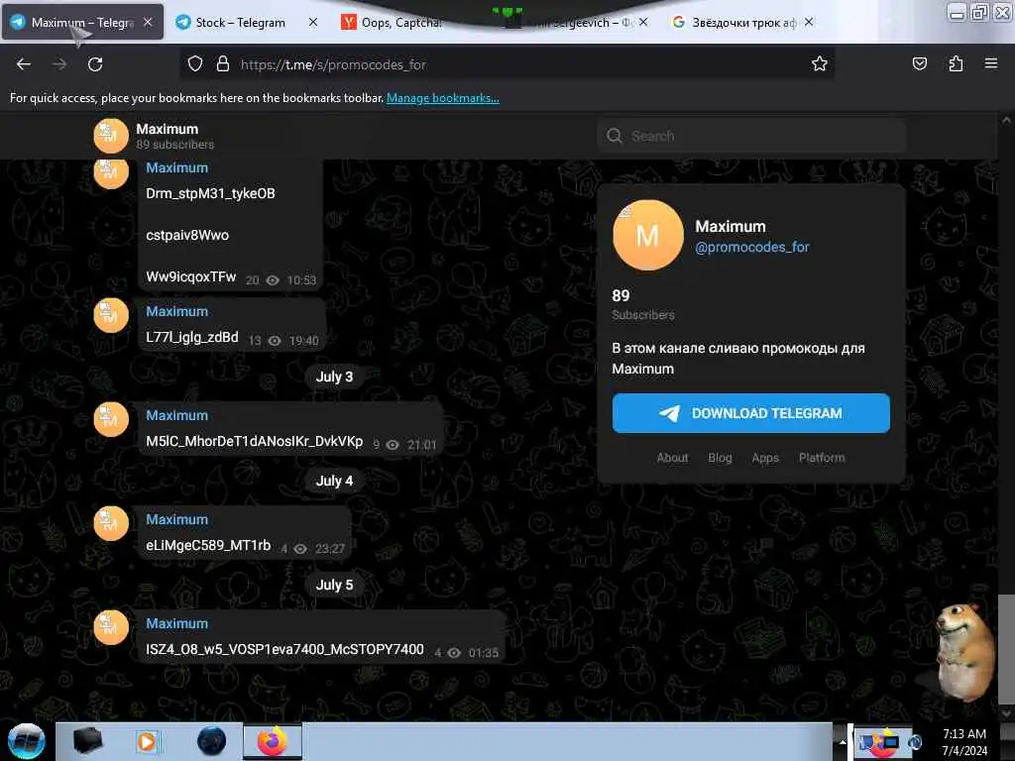1015x761 pixels.
Task: Reload the current page
Action: [x=95, y=64]
